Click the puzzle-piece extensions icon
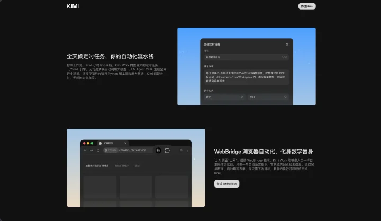The image size is (381, 221). [x=167, y=151]
